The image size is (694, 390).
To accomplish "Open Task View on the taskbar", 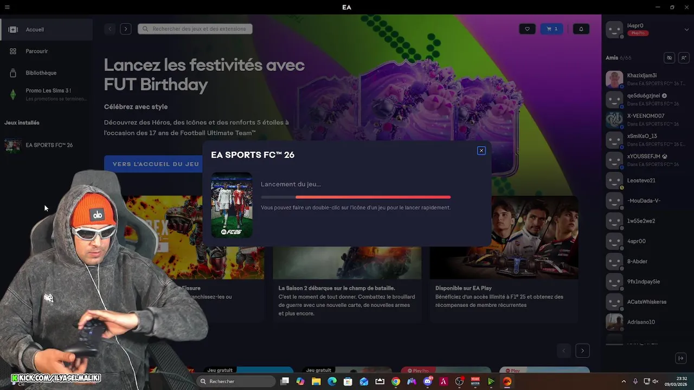I will click(x=285, y=381).
